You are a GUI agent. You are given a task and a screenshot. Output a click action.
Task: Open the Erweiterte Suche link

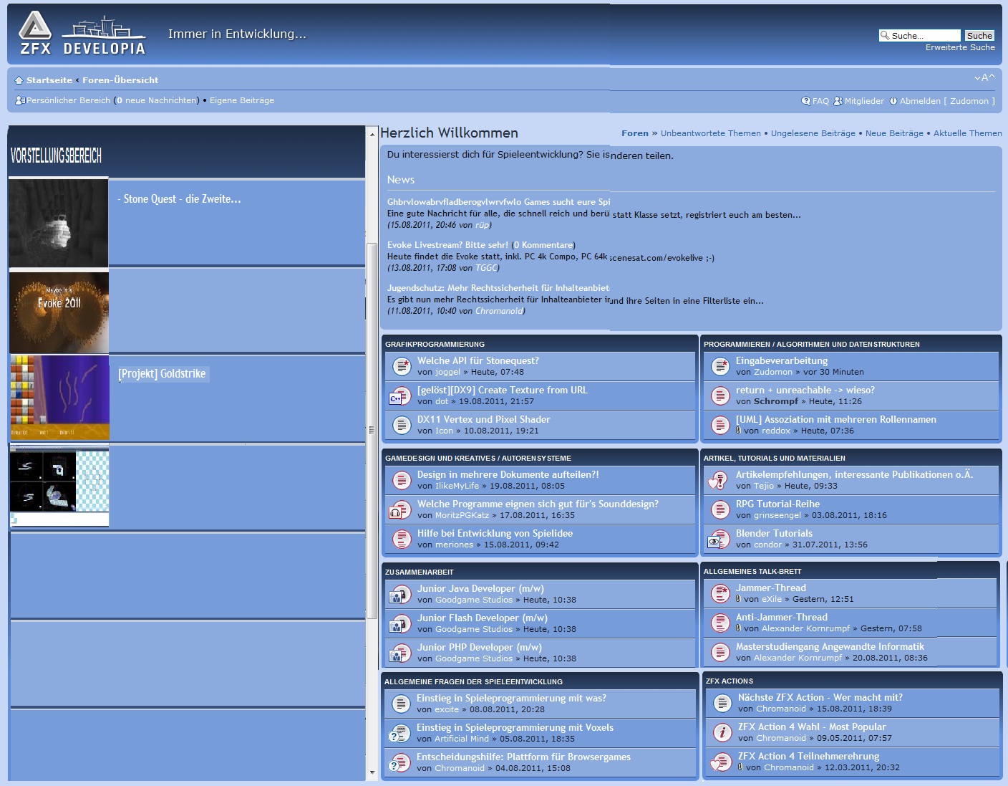[x=959, y=47]
